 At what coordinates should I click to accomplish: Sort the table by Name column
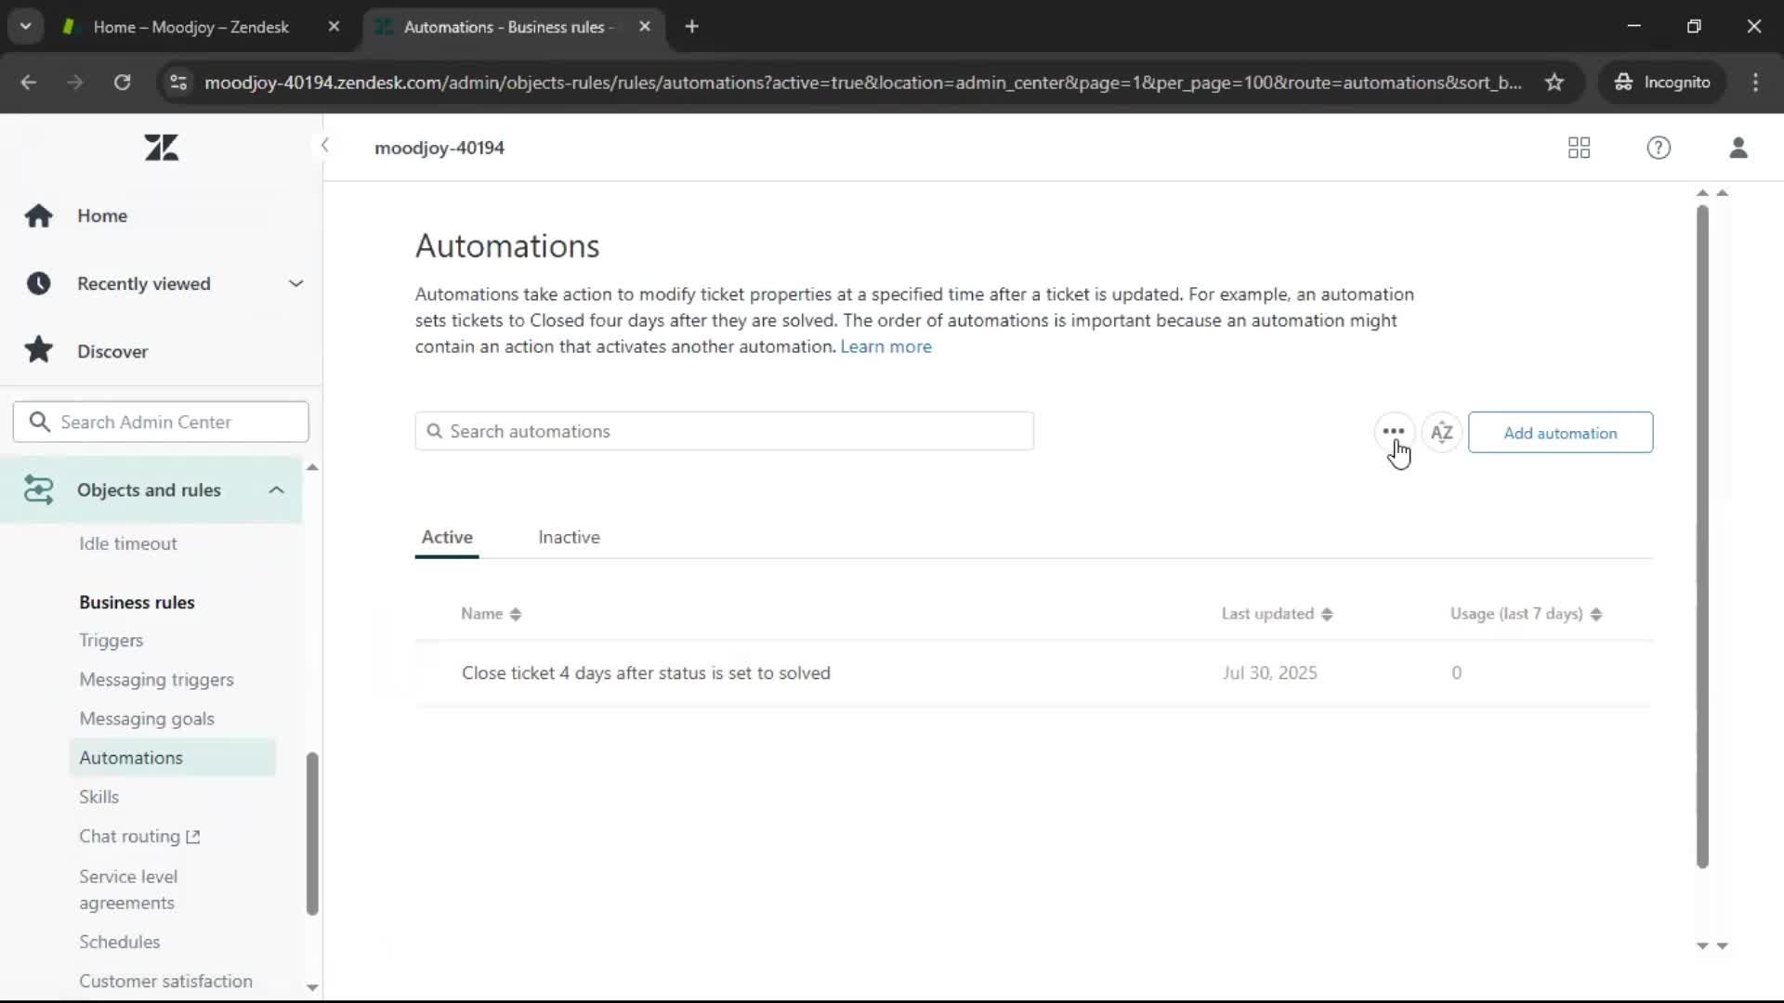[491, 614]
